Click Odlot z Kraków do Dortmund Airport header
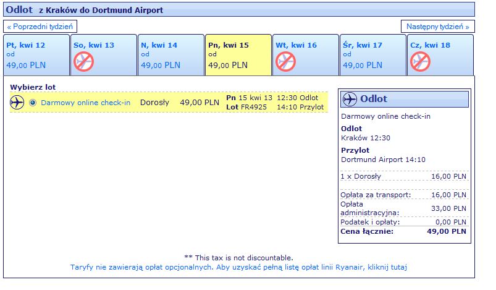The width and height of the screenshot is (496, 290). tap(239, 9)
